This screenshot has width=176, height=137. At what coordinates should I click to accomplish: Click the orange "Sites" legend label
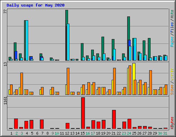[172, 90]
